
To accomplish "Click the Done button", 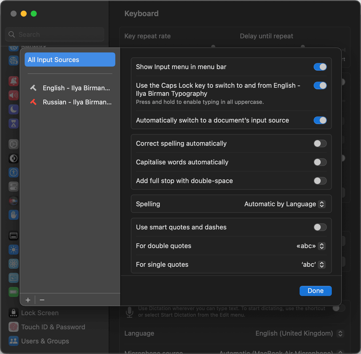I will pos(315,291).
